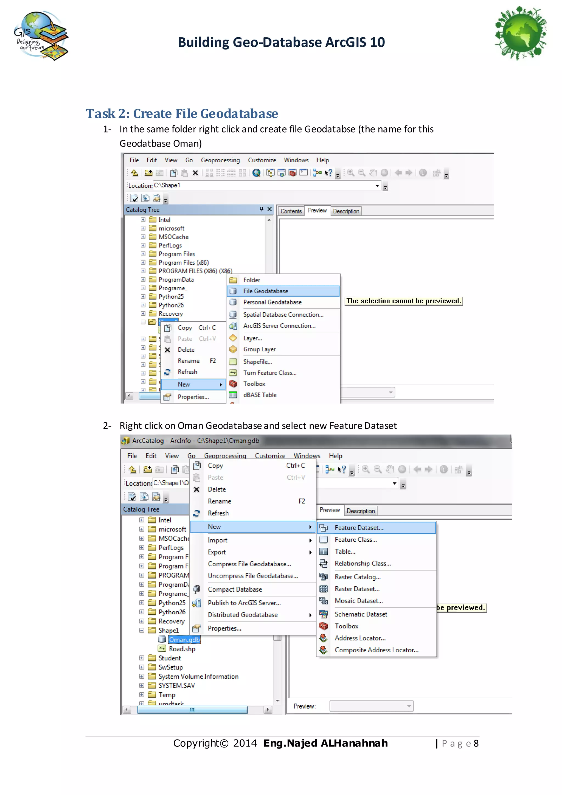Click Zoom In icon in Oman.gdb window toolbar
This screenshot has width=562, height=795.
[366, 469]
